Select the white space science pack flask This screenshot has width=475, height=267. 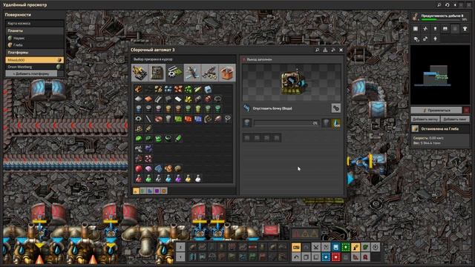(x=198, y=179)
